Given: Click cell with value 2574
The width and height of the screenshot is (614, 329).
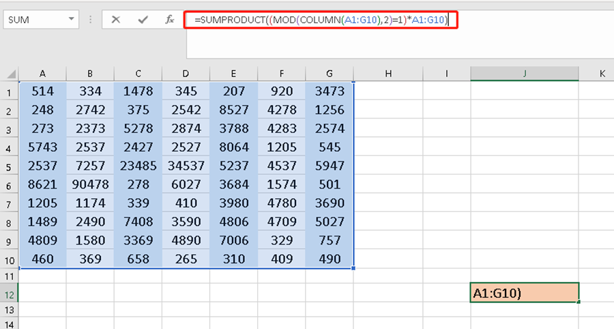Looking at the screenshot, I should coord(330,129).
